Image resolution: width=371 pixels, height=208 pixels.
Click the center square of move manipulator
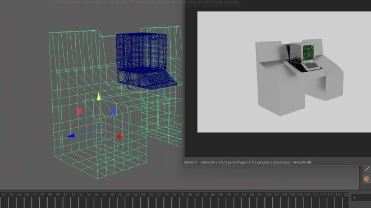click(x=99, y=129)
